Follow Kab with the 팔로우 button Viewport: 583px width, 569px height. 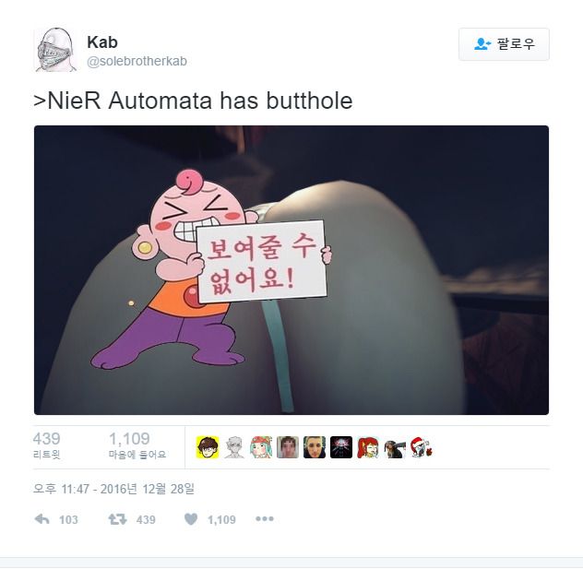(x=504, y=44)
